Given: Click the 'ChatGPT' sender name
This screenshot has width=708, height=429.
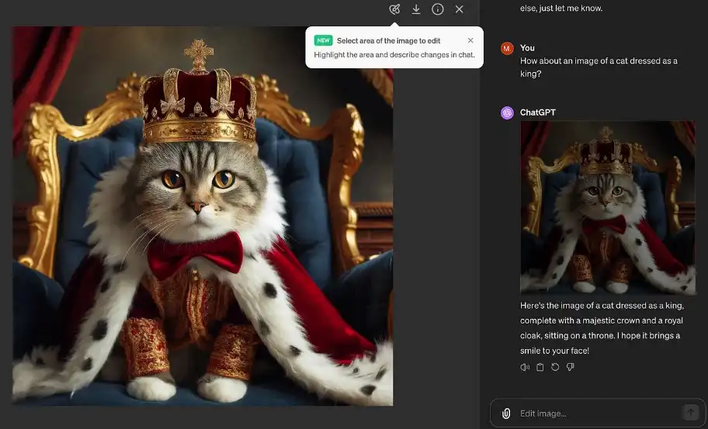Looking at the screenshot, I should (538, 112).
